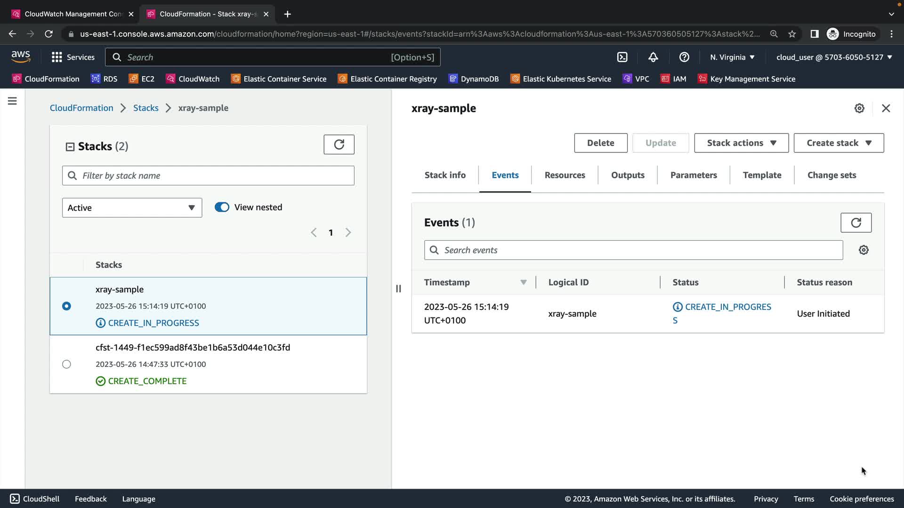Open the Stacks breadcrumb link
The width and height of the screenshot is (904, 508).
pyautogui.click(x=145, y=108)
